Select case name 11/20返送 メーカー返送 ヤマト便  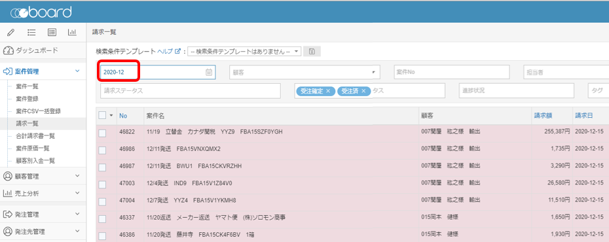(x=216, y=217)
